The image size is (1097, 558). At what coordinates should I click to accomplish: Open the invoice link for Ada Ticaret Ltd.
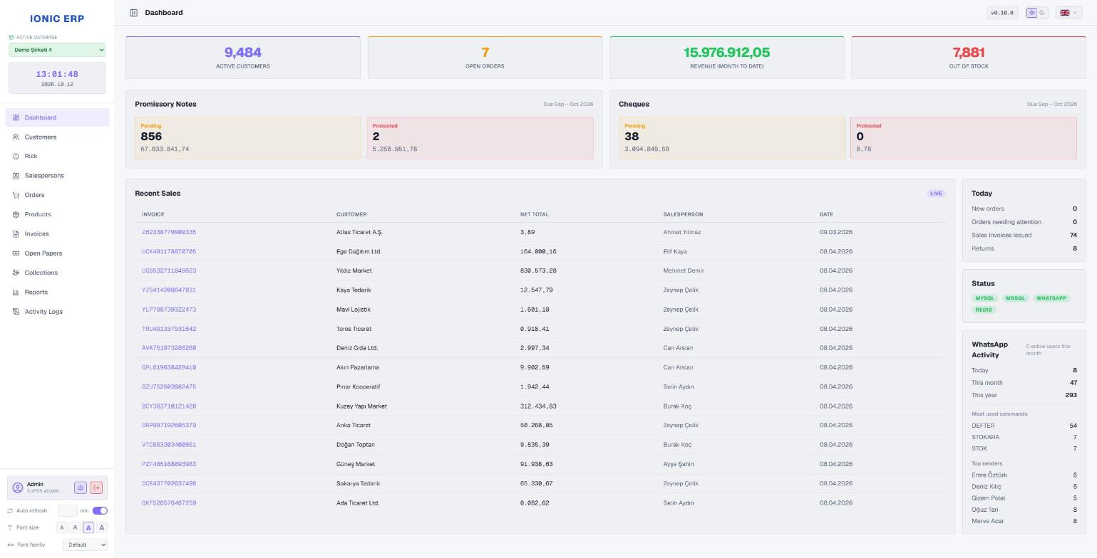(169, 503)
